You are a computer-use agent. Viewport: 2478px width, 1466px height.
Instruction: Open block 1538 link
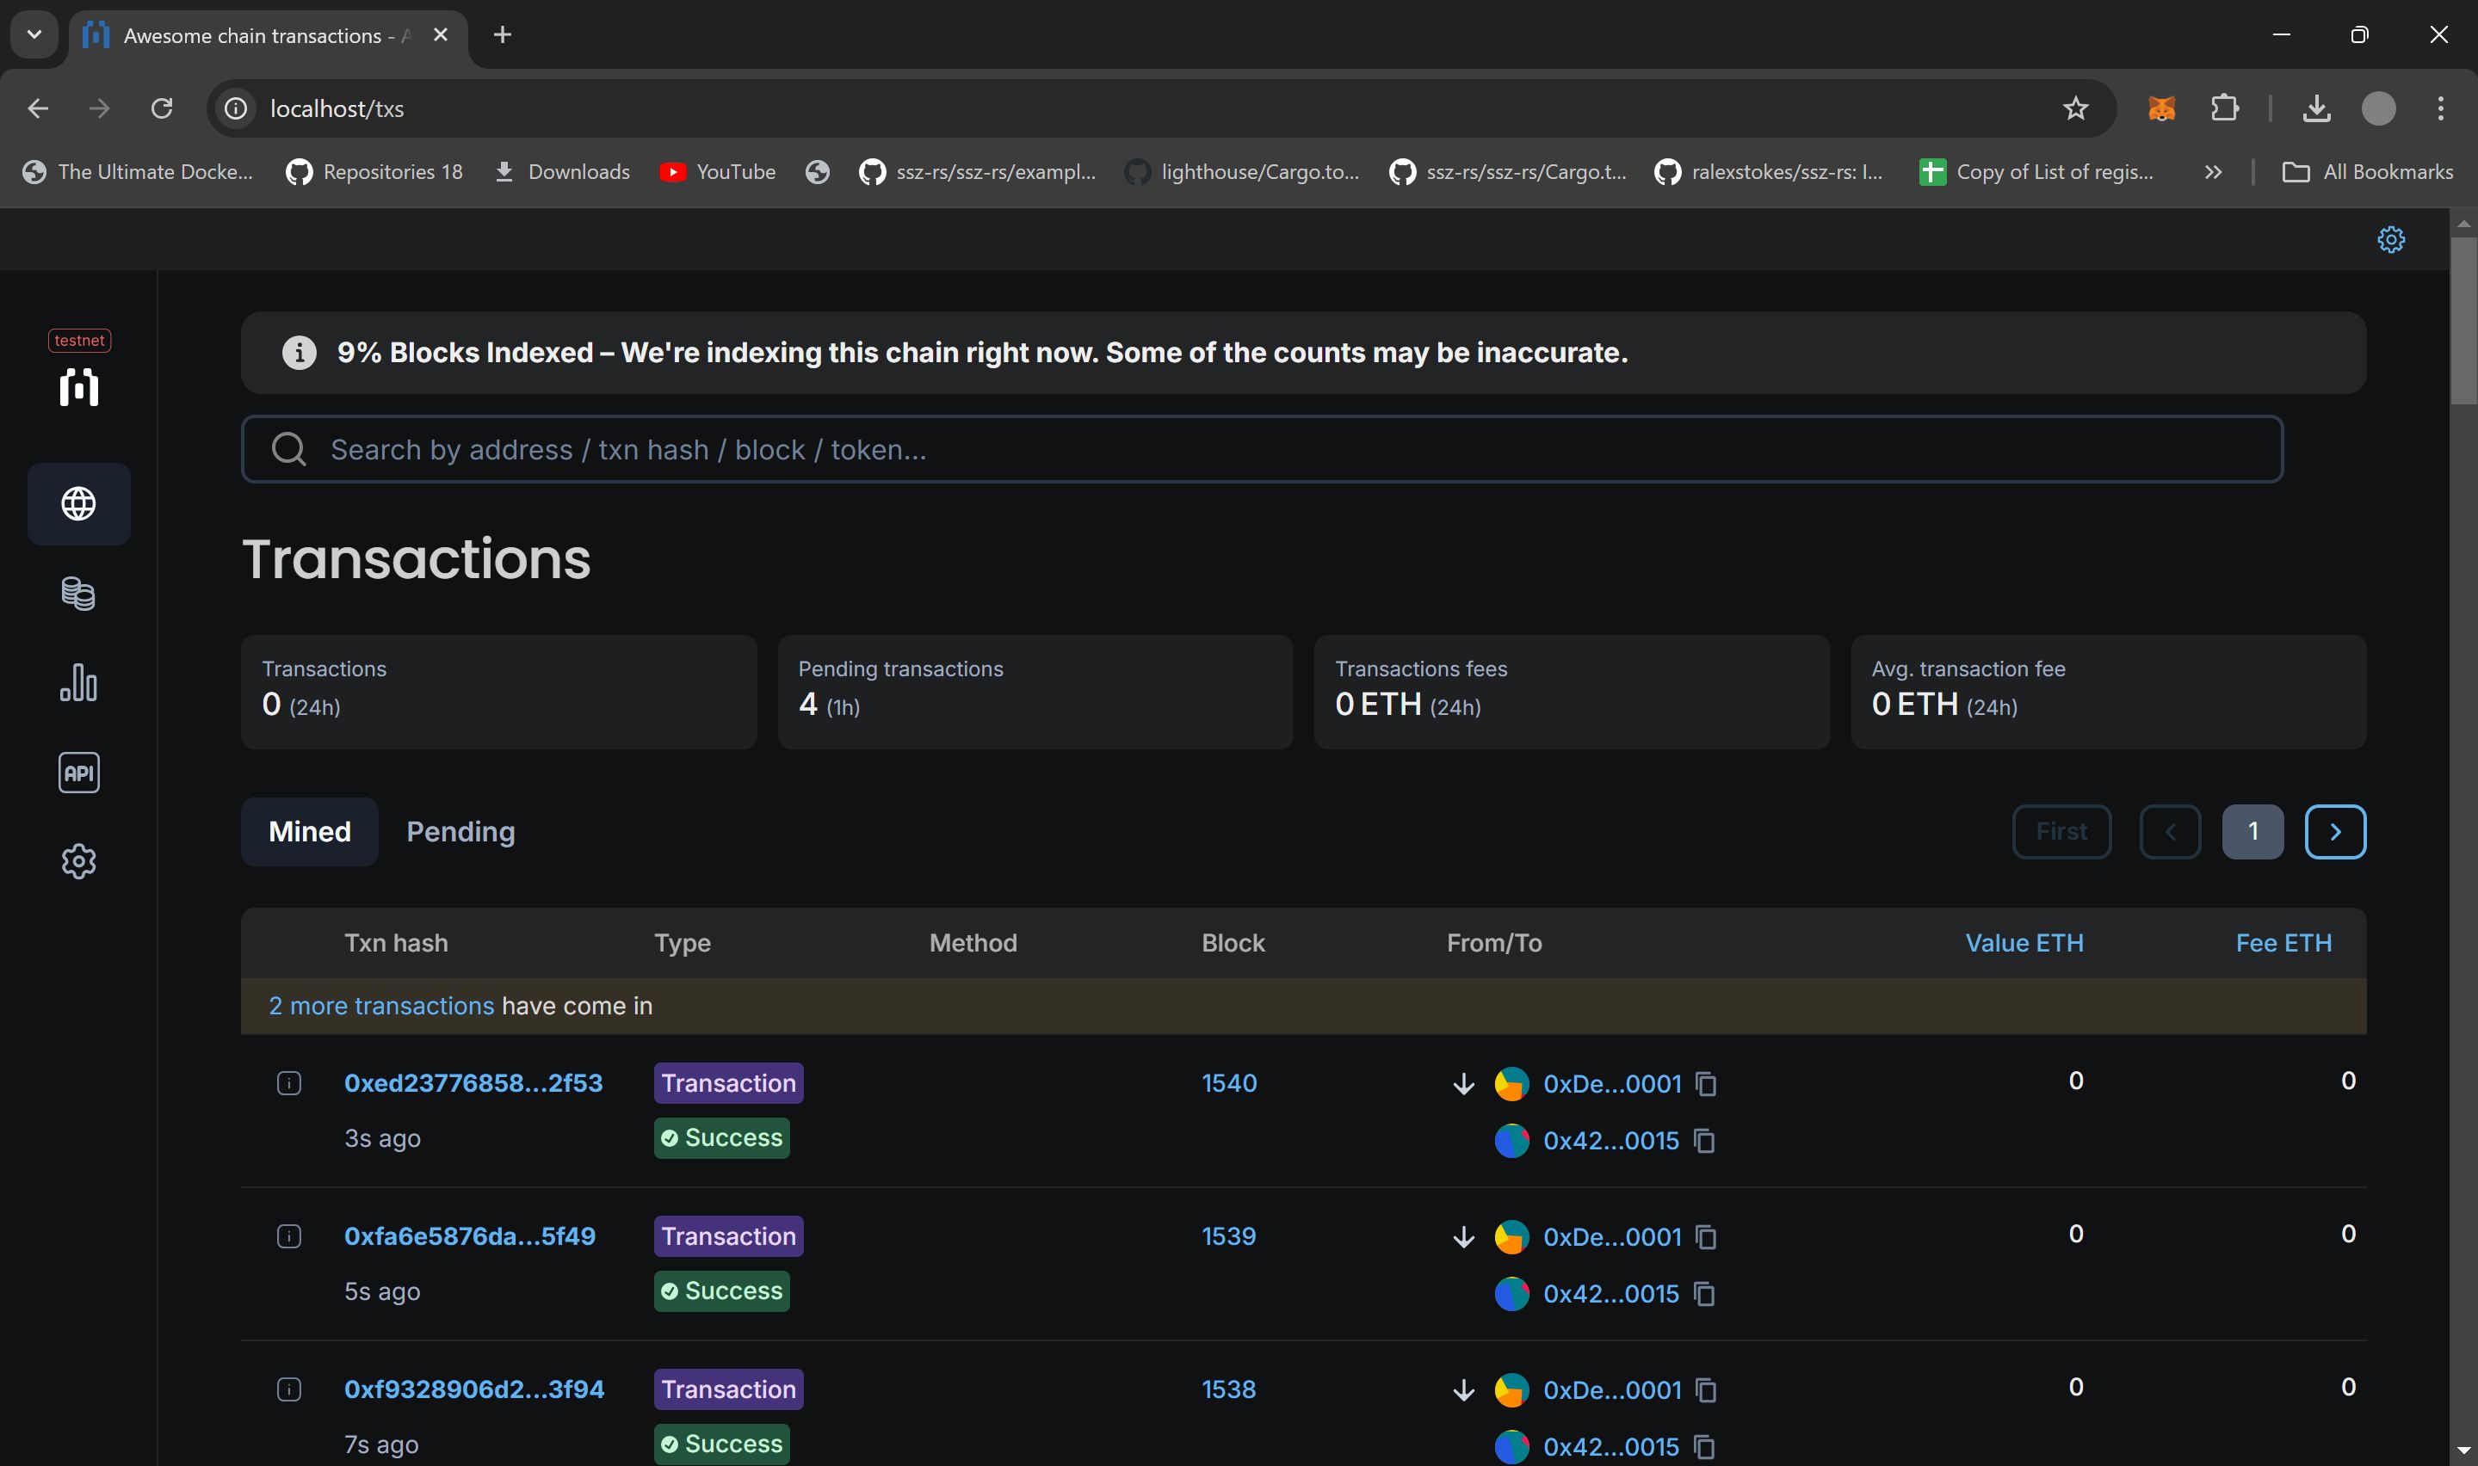[x=1228, y=1389]
